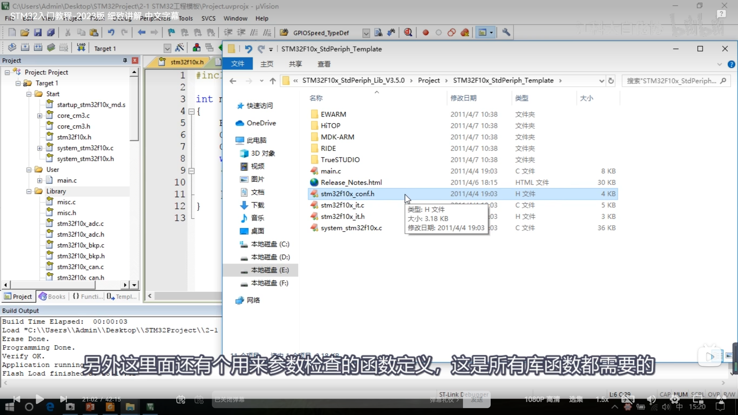Open Target Options magic wand icon
The image size is (738, 415).
point(180,48)
